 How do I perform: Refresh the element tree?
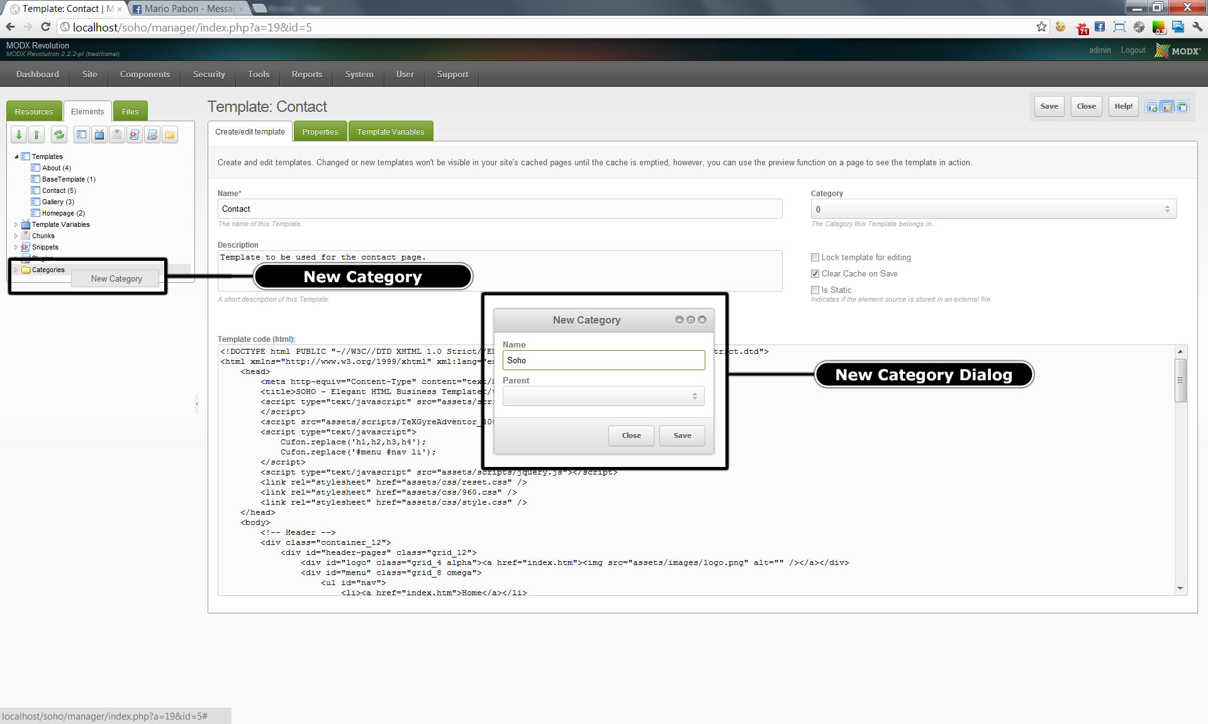59,134
